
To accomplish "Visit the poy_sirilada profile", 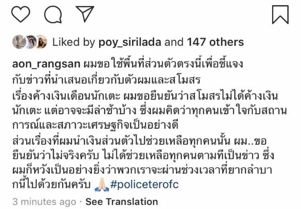I will [x=130, y=42].
